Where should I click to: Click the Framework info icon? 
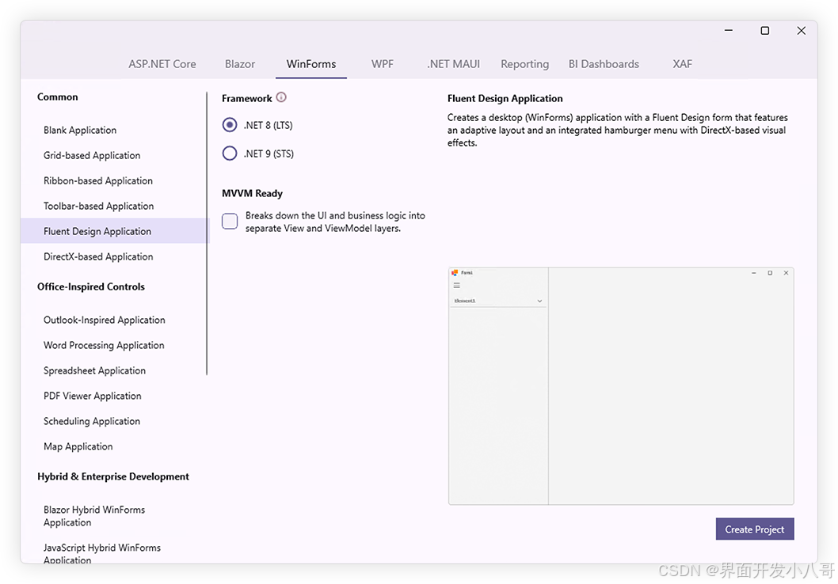click(x=281, y=97)
